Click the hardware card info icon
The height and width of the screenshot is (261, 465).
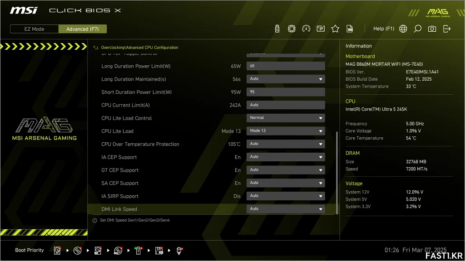321,29
